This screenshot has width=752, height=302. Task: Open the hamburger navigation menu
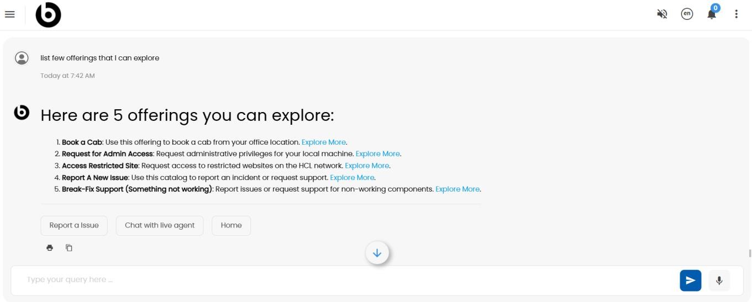pyautogui.click(x=9, y=14)
